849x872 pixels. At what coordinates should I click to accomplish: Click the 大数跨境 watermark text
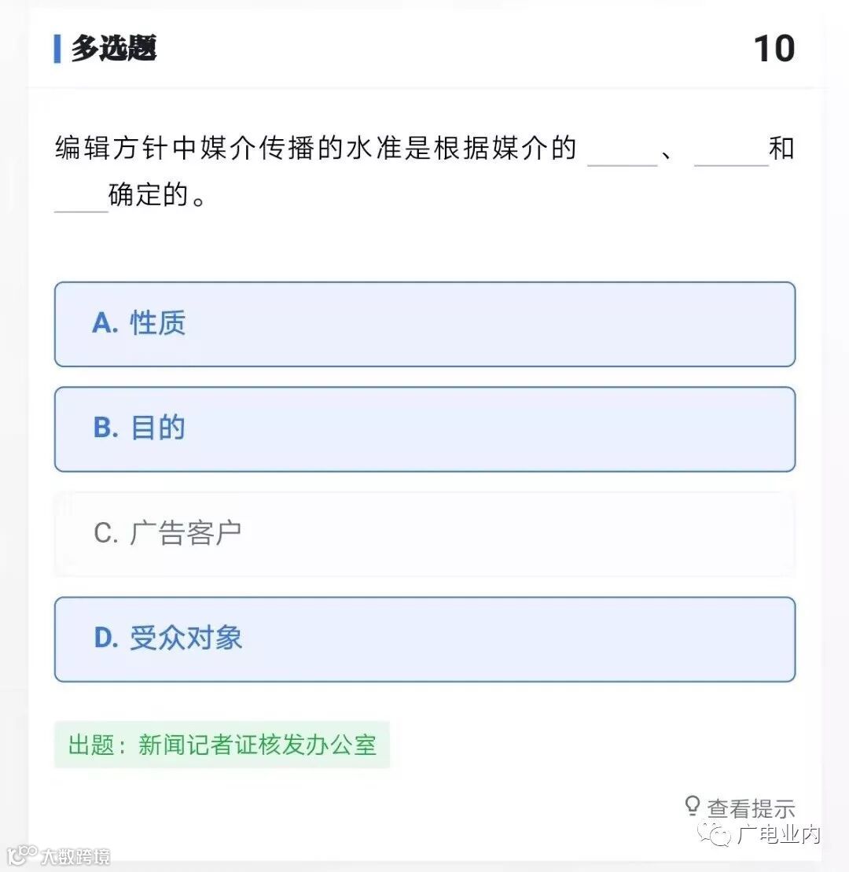click(75, 856)
